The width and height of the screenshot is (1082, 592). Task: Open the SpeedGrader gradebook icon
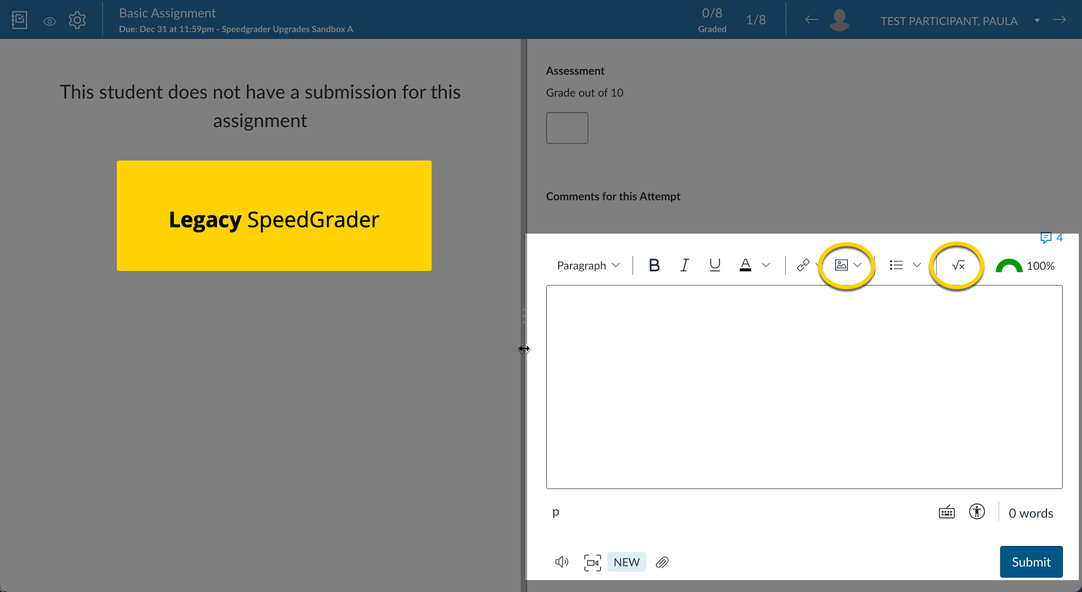[x=19, y=19]
